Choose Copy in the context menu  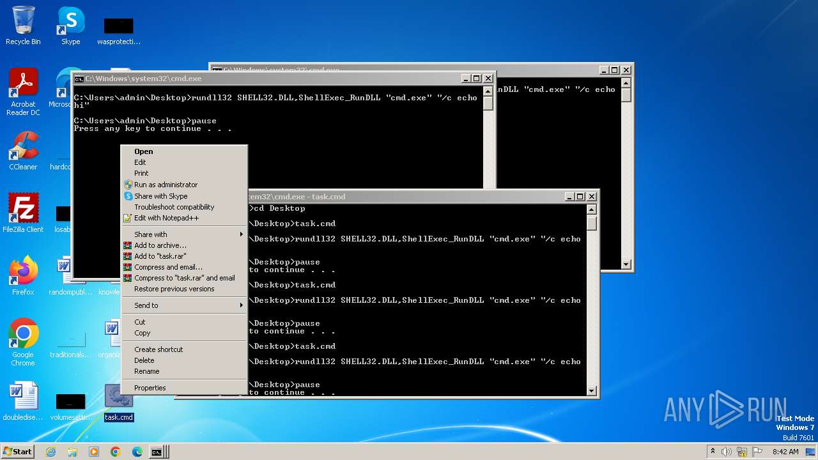click(183, 333)
